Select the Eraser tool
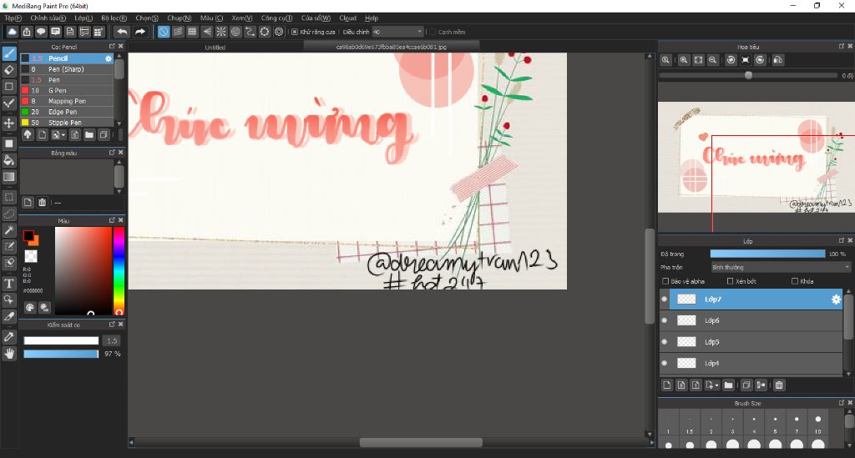 (x=8, y=70)
